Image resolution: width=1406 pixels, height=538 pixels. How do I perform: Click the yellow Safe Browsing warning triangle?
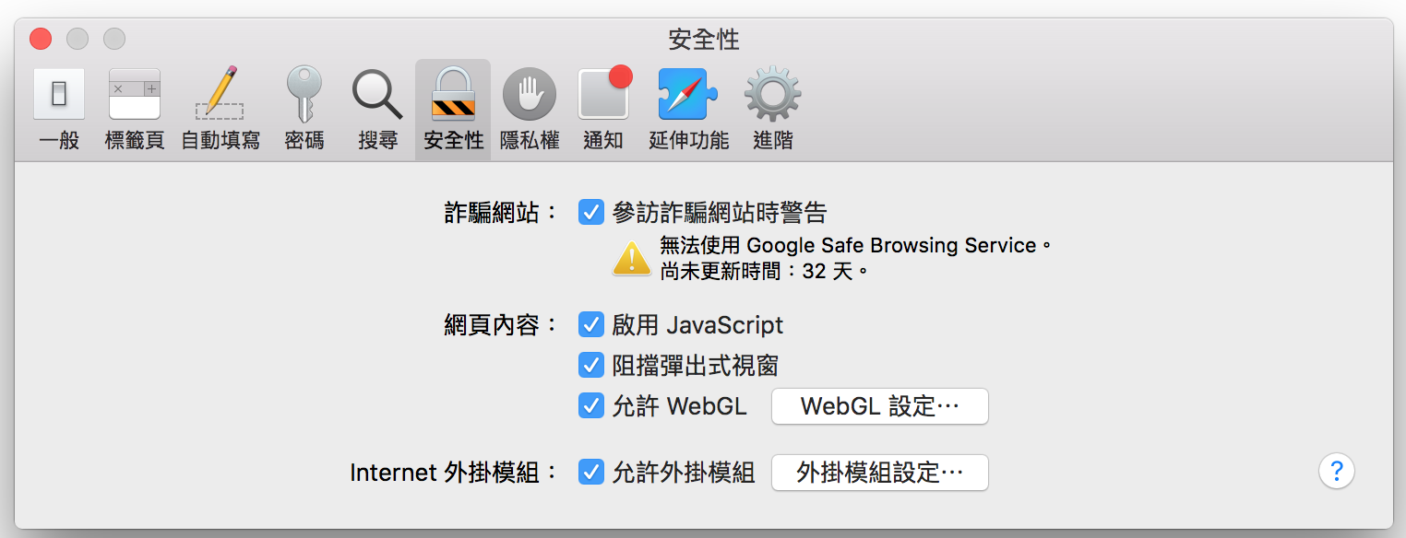[x=632, y=258]
